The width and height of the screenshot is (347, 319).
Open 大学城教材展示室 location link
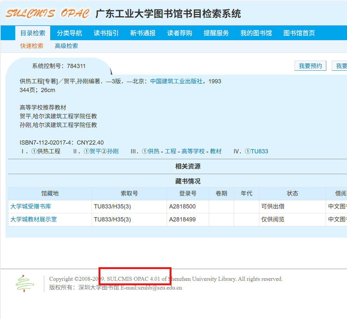tap(33, 219)
